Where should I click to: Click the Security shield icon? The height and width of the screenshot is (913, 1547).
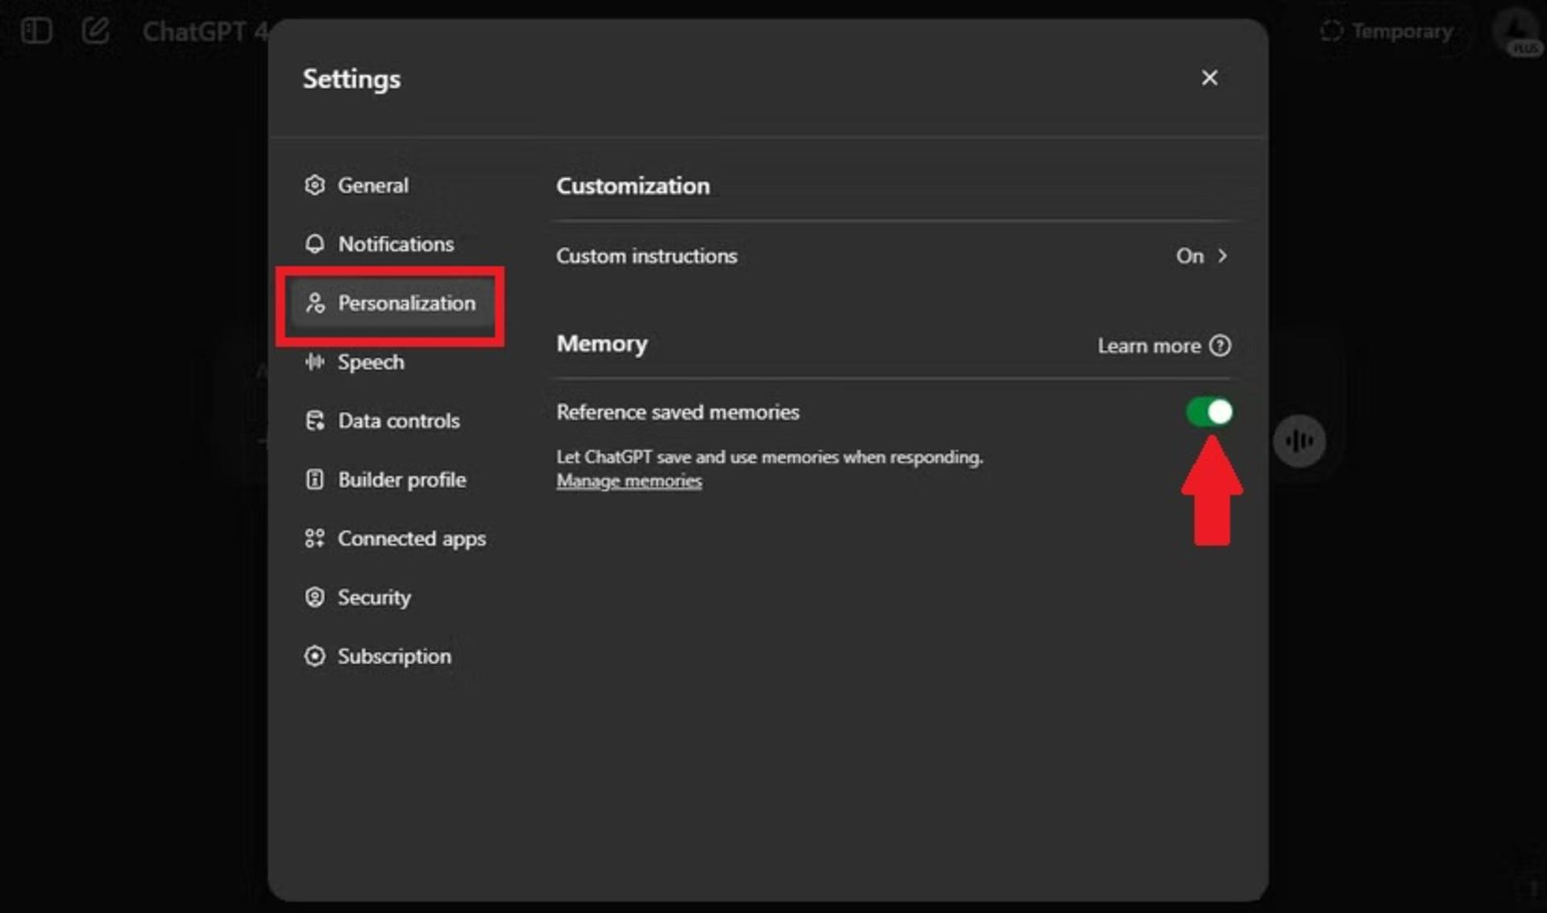click(314, 597)
